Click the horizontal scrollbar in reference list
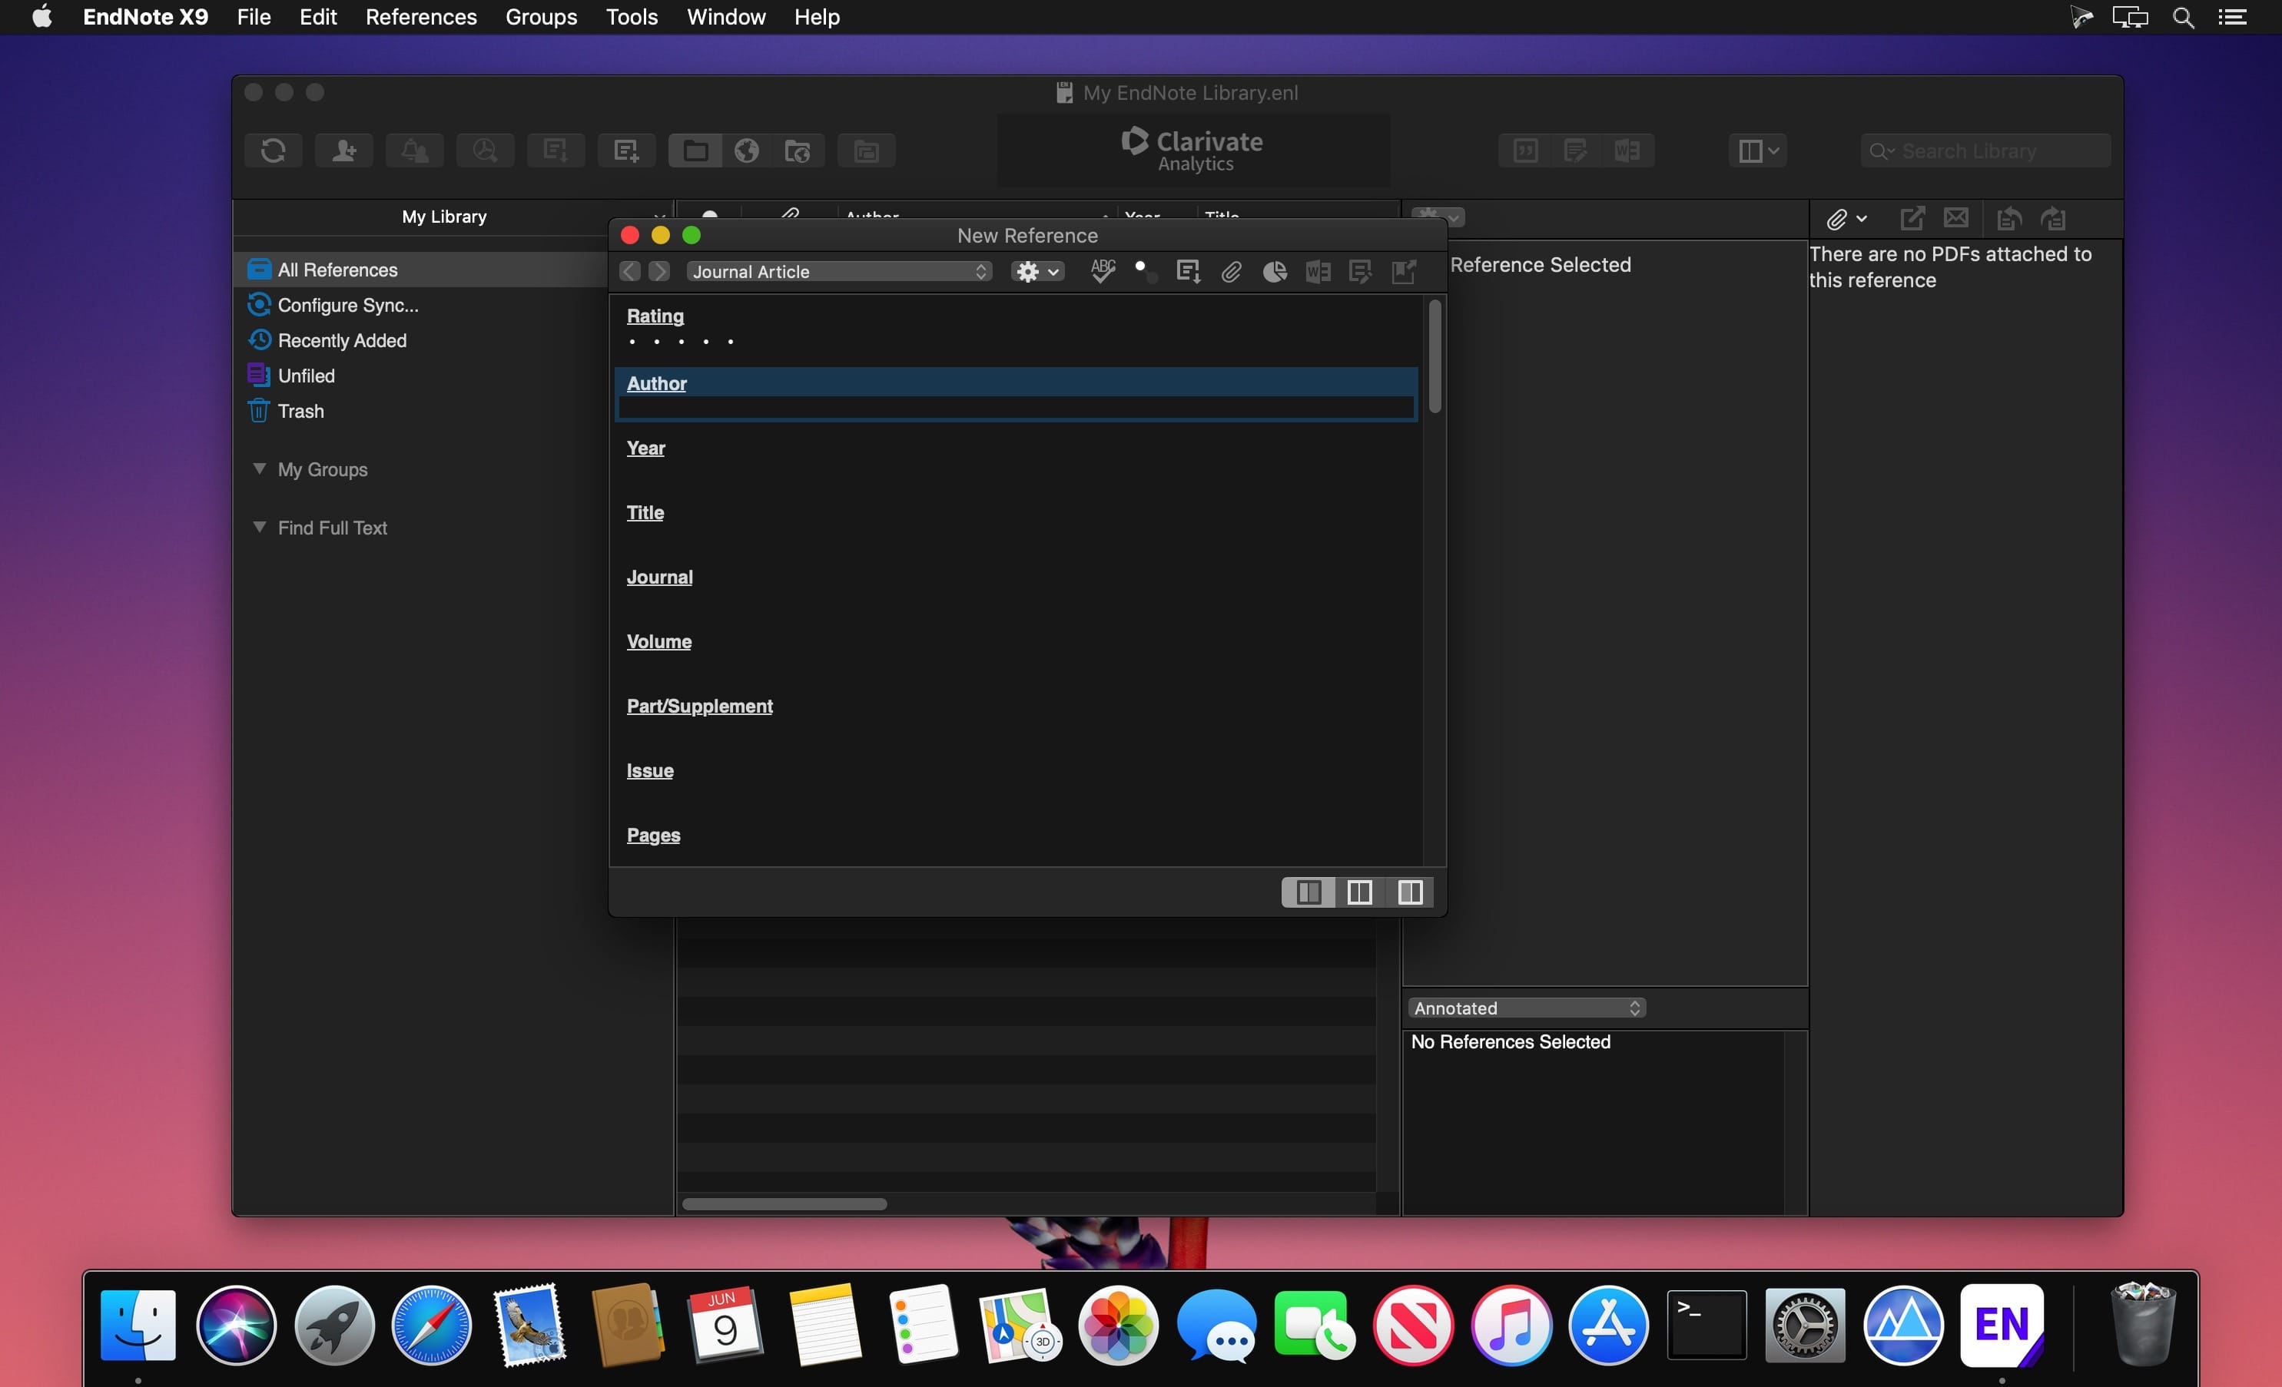Image resolution: width=2282 pixels, height=1387 pixels. (x=784, y=1203)
